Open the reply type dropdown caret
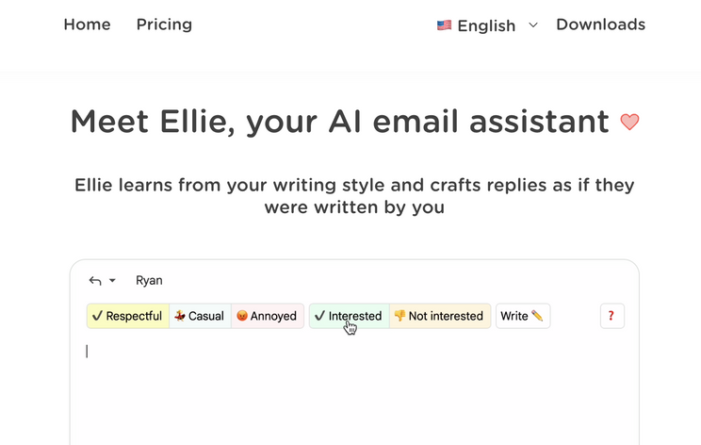The height and width of the screenshot is (445, 701). (x=112, y=281)
